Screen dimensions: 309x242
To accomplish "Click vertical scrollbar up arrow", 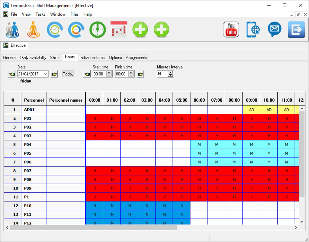I will [302, 109].
